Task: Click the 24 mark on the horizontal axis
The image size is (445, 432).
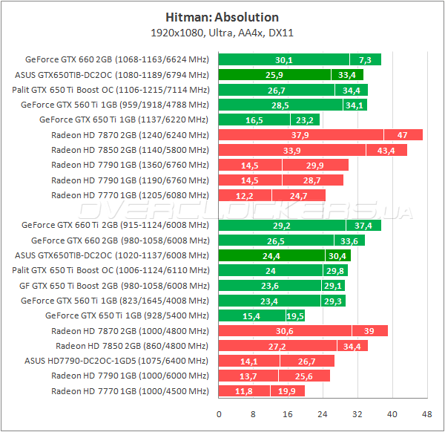Action: (323, 413)
